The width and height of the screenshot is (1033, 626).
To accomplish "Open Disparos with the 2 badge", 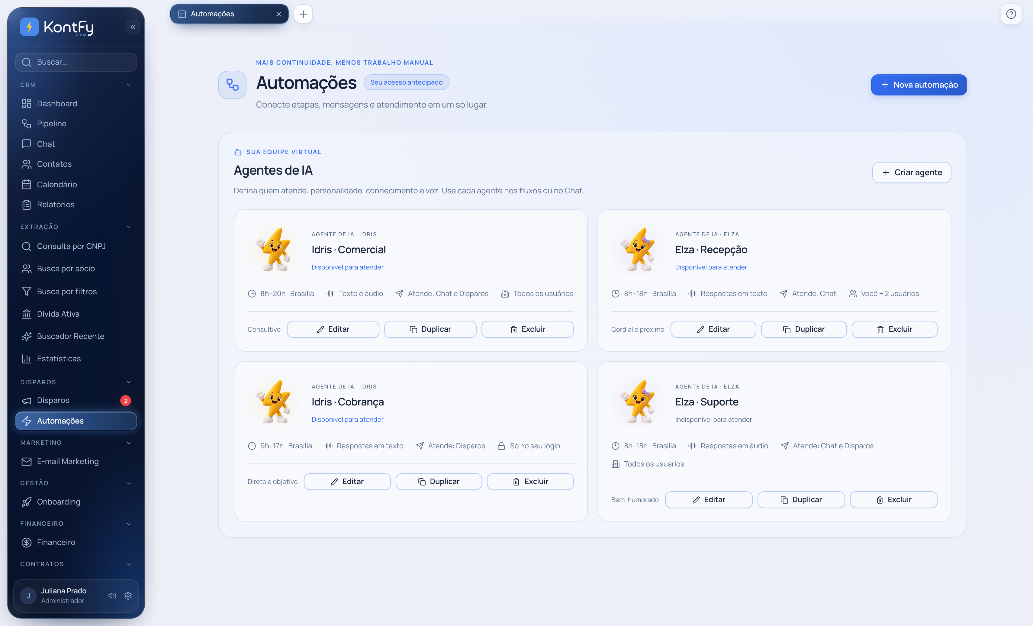I will click(x=76, y=400).
